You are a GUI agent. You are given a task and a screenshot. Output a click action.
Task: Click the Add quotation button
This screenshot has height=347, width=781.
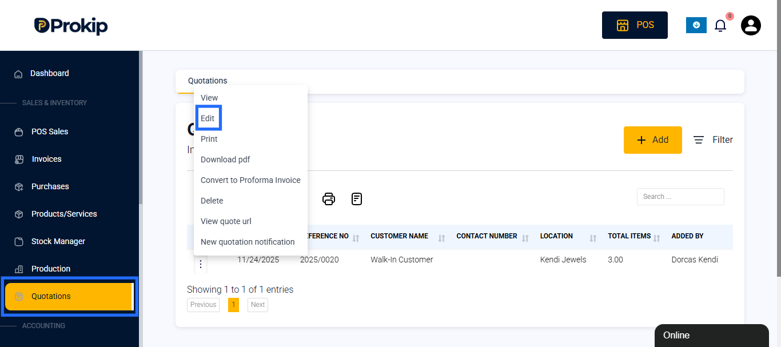pos(652,140)
